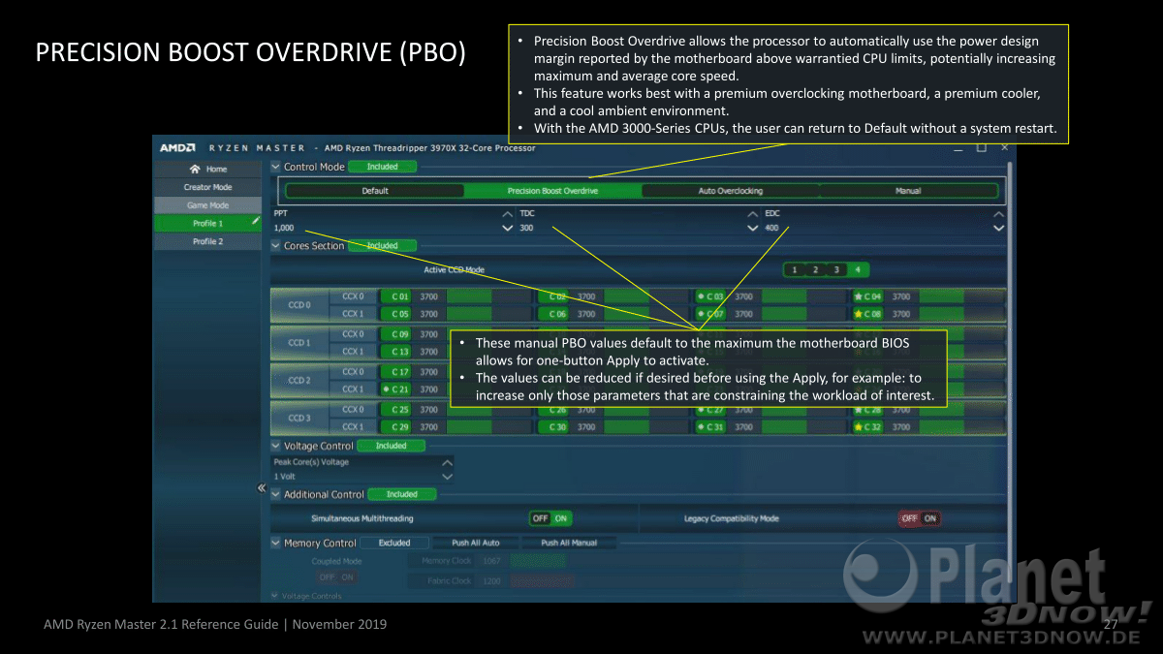Toggle Memory Control Excluded switch

pyautogui.click(x=394, y=544)
